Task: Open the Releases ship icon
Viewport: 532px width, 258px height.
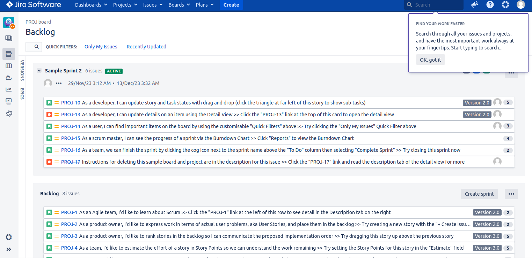Action: [x=9, y=78]
